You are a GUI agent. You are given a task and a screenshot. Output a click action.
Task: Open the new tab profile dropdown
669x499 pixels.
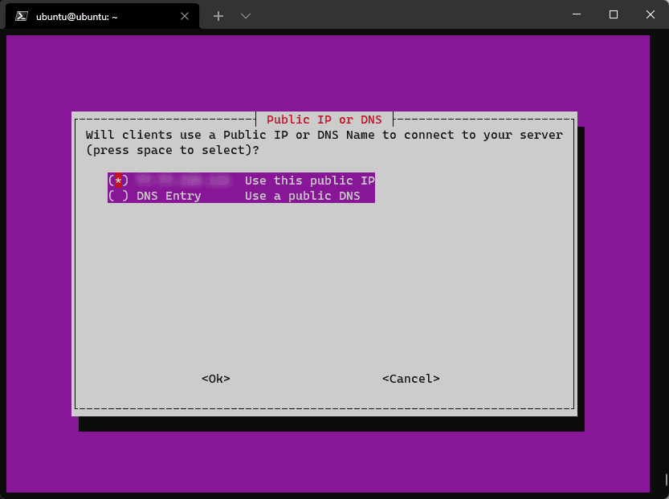(x=245, y=16)
